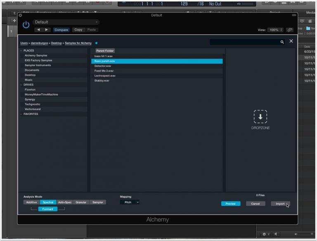Choose Additive analysis mode

31,202
